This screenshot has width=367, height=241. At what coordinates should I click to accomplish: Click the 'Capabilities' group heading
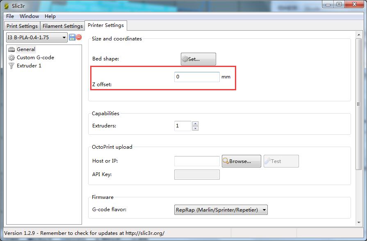tap(105, 114)
